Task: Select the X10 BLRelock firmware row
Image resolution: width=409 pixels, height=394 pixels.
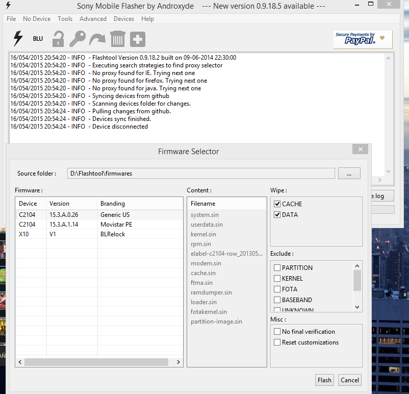Action: pos(99,234)
